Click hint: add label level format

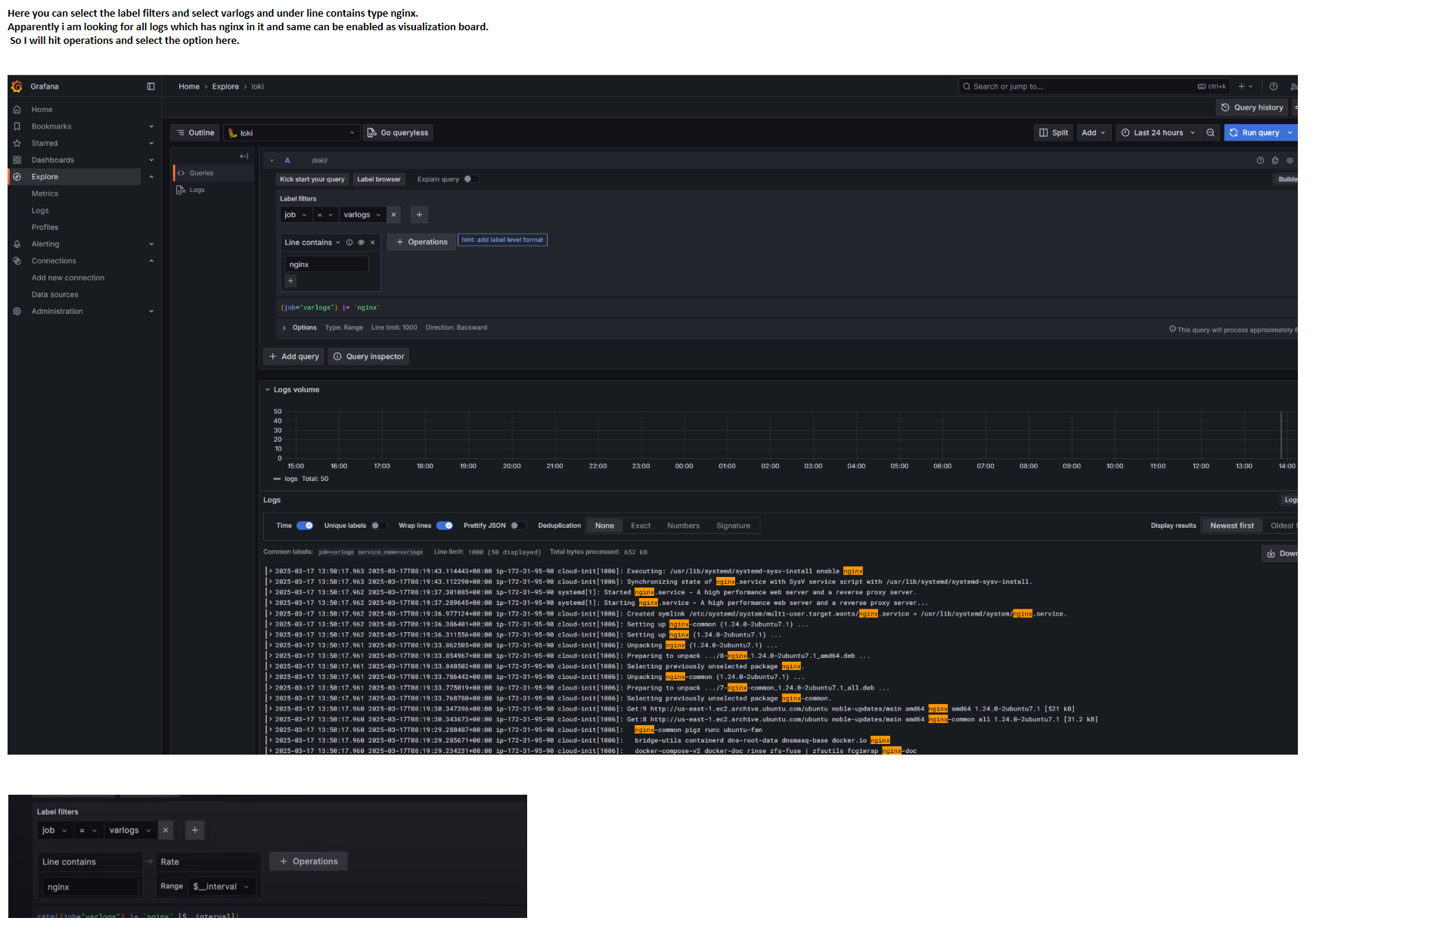(x=502, y=240)
